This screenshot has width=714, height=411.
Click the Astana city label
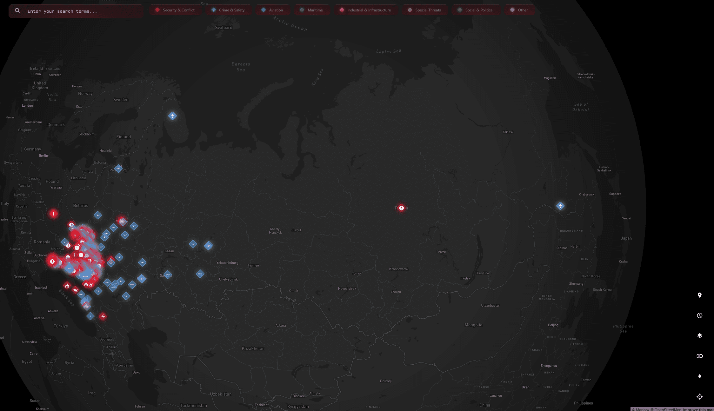pos(280,326)
